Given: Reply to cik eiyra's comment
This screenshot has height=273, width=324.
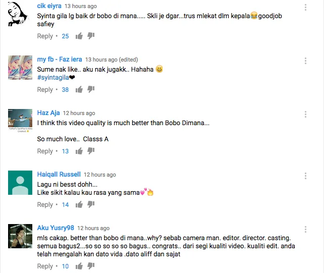Looking at the screenshot, I should [45, 36].
